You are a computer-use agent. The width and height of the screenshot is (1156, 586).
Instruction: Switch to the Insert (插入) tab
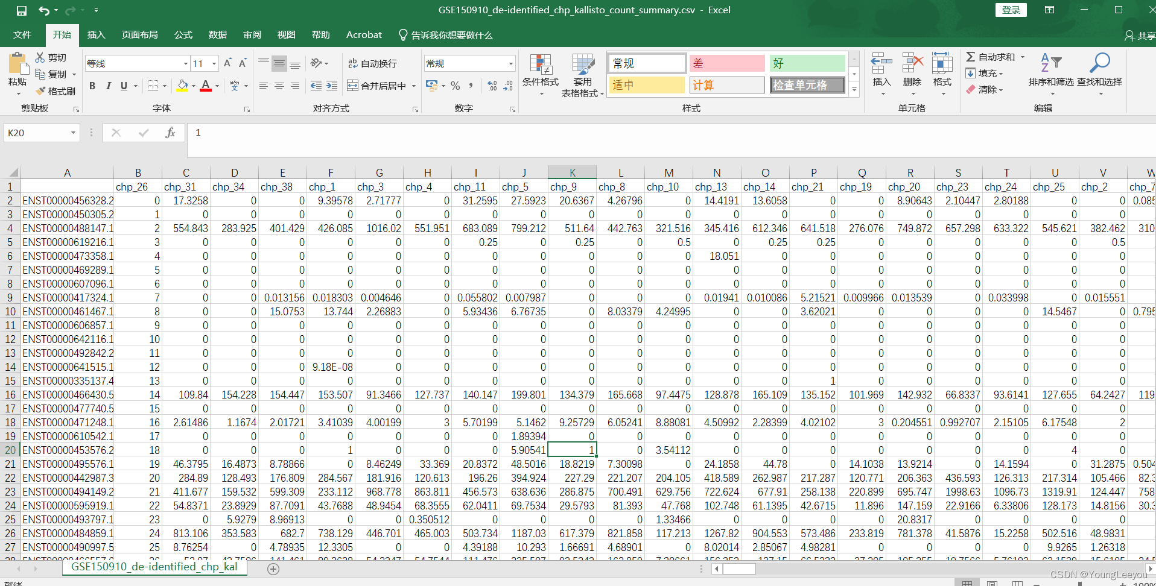coord(96,35)
